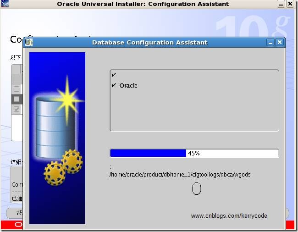298x232 pixels.
Task: Click the 45% progress bar
Action: (194, 153)
